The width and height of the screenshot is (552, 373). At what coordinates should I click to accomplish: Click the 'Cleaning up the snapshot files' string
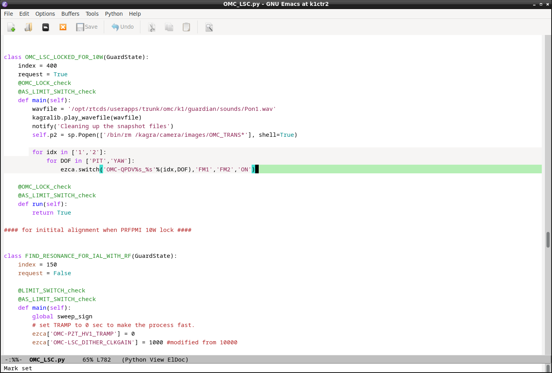point(114,126)
